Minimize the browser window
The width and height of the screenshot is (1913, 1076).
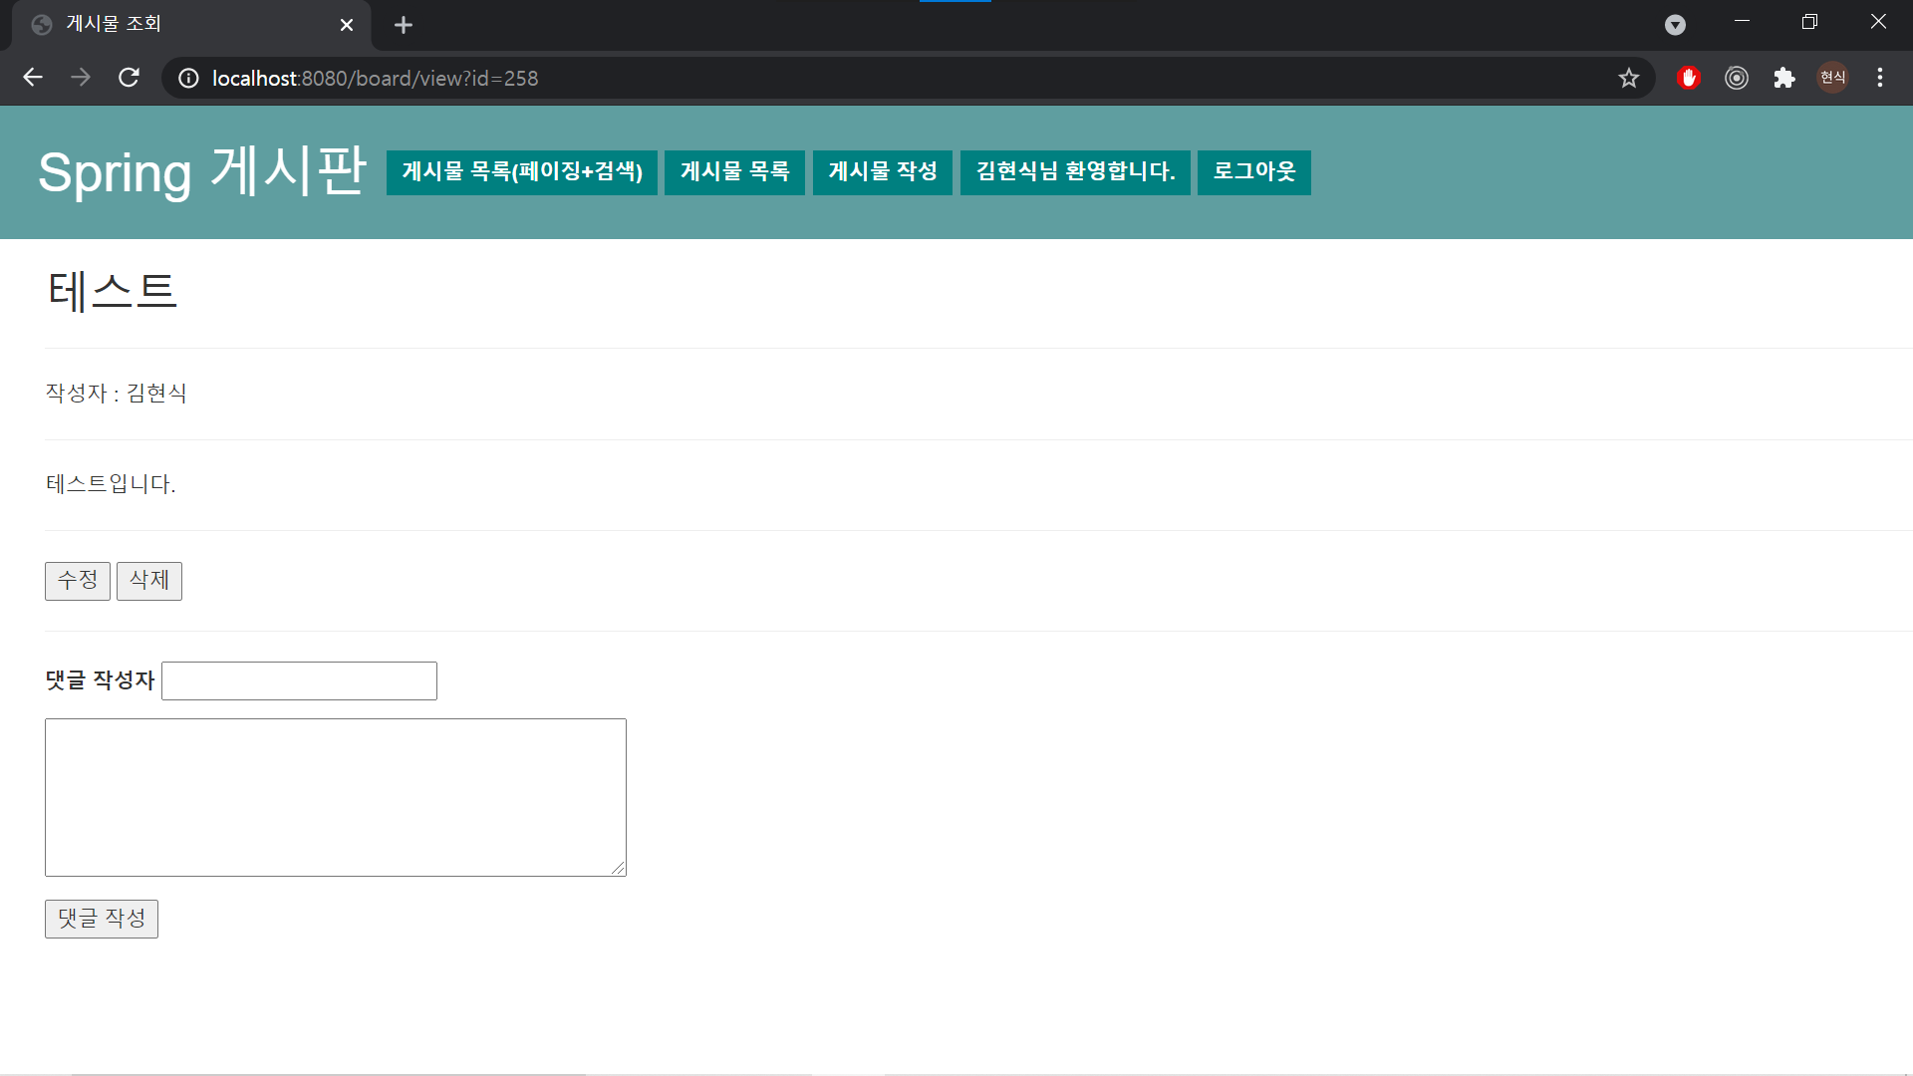[x=1743, y=22]
